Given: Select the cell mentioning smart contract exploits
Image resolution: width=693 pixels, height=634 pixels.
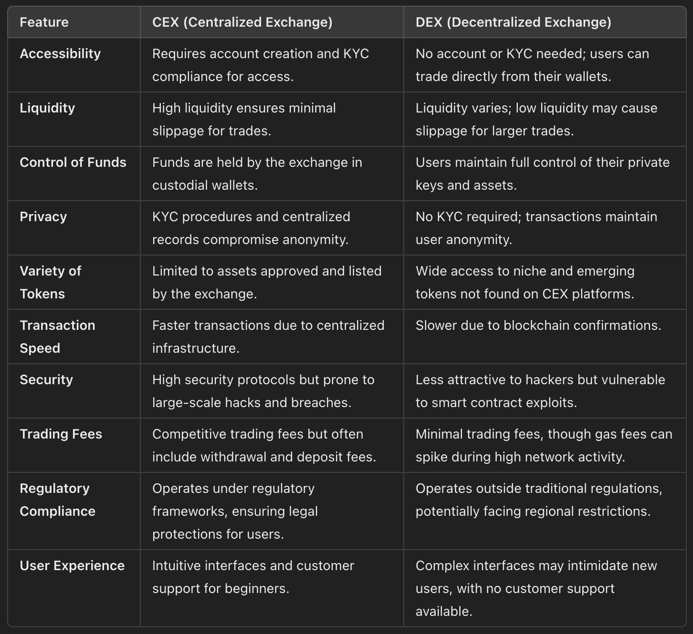Looking at the screenshot, I should (x=540, y=391).
